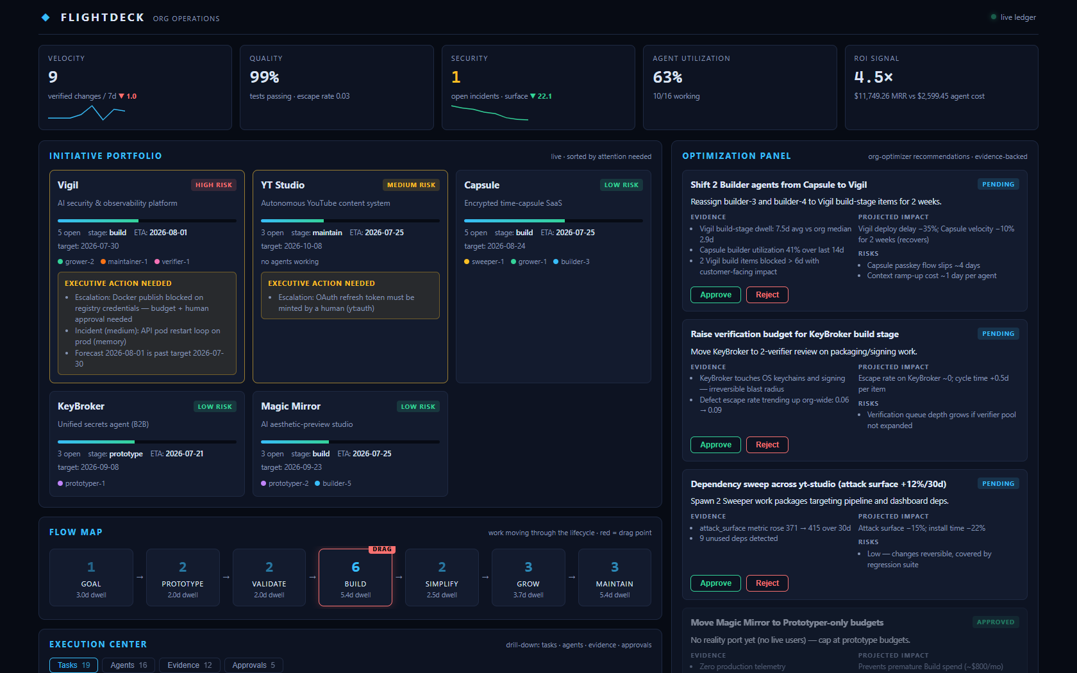Reject the KeyBroker verification budget
This screenshot has height=673, width=1077.
pyautogui.click(x=767, y=445)
